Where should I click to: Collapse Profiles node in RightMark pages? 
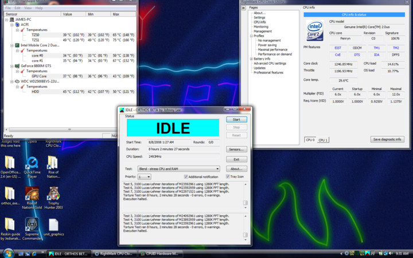[251, 36]
